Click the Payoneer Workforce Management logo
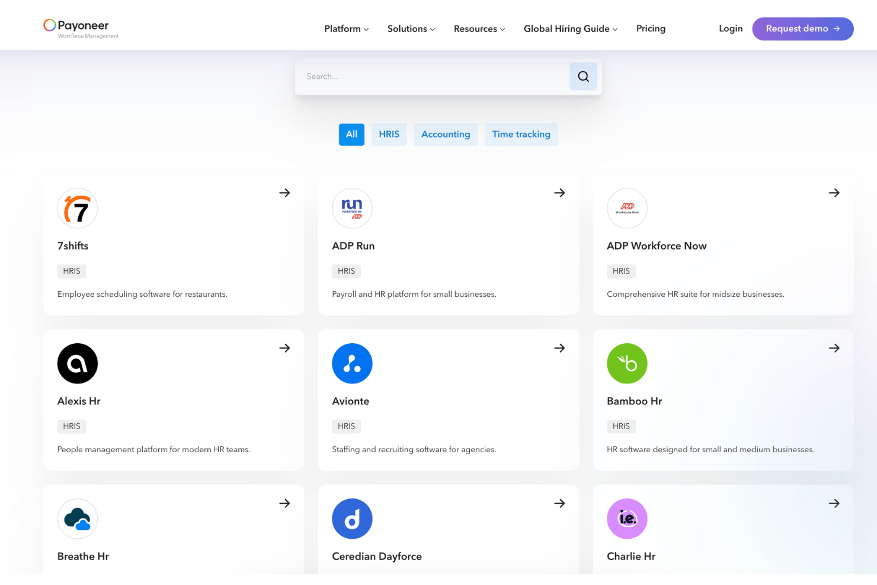877x585 pixels. click(x=81, y=28)
